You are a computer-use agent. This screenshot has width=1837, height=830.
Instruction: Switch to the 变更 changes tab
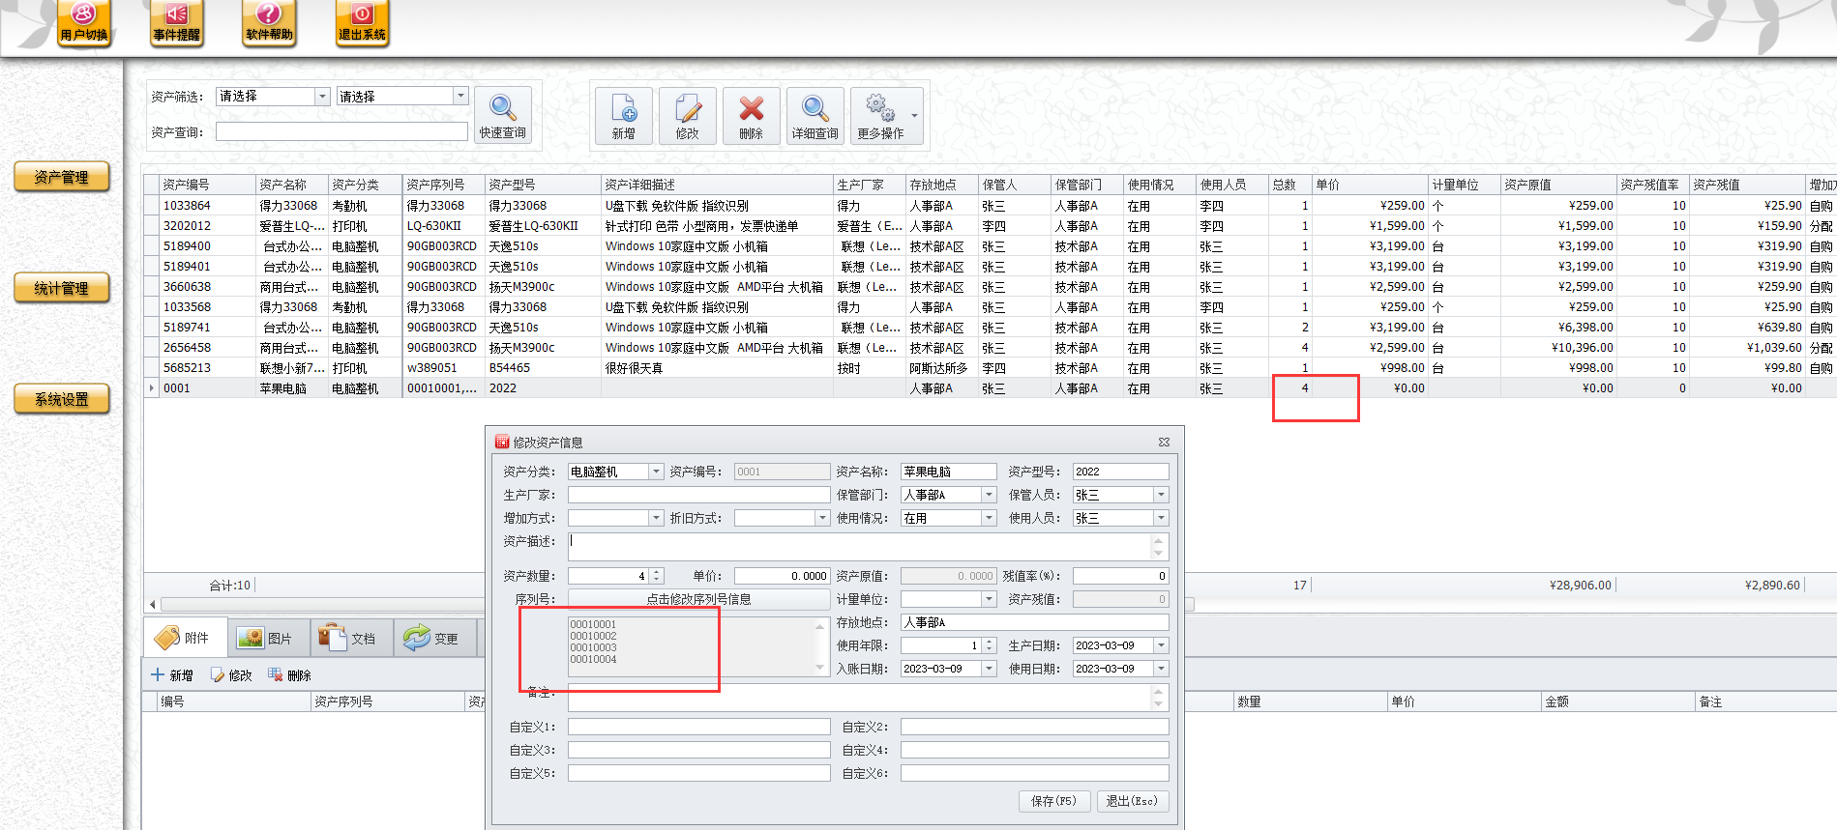click(434, 639)
